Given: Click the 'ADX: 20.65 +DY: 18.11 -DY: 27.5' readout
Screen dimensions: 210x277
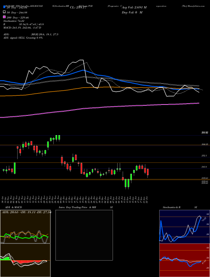Looking at the screenshot, I should pyautogui.click(x=26, y=212).
